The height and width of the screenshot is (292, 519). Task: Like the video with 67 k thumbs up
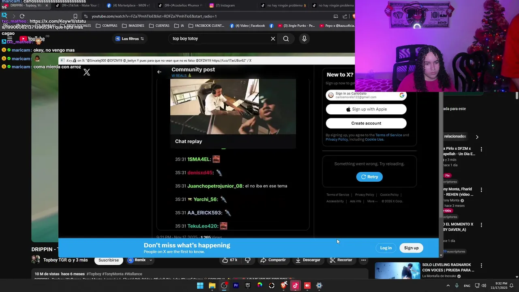229,260
